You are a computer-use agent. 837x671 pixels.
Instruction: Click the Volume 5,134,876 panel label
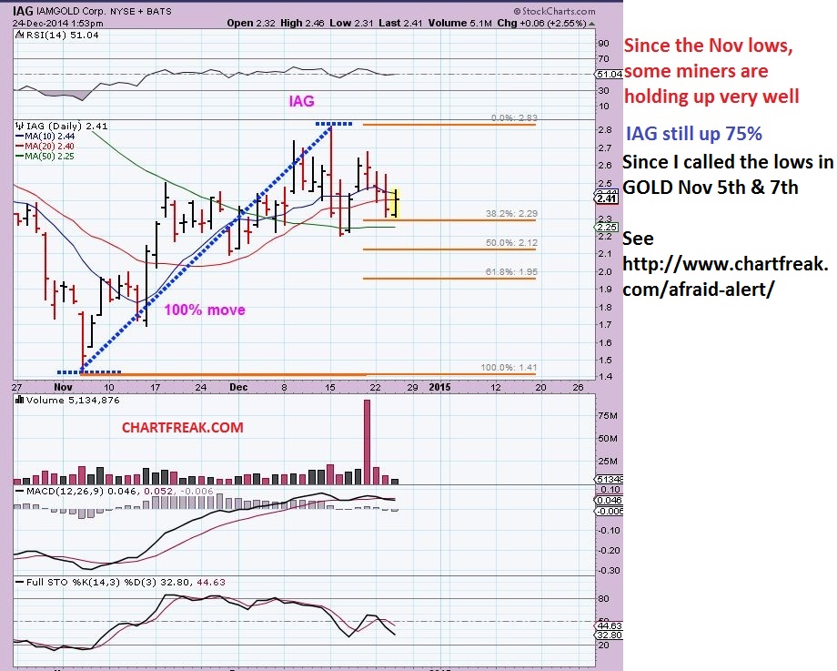[x=73, y=401]
